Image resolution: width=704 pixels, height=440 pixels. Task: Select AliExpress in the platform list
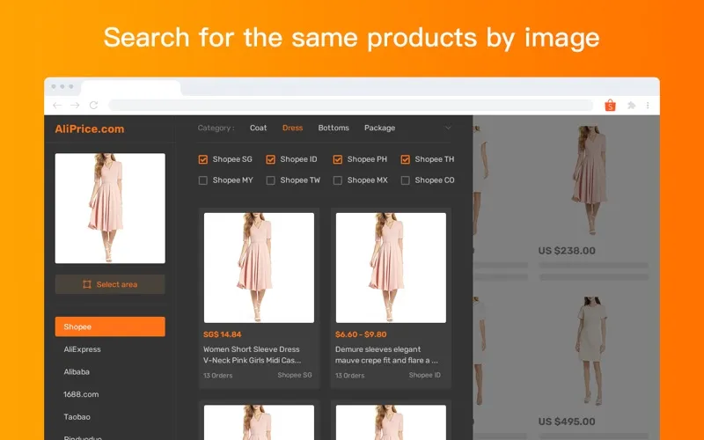(x=82, y=349)
